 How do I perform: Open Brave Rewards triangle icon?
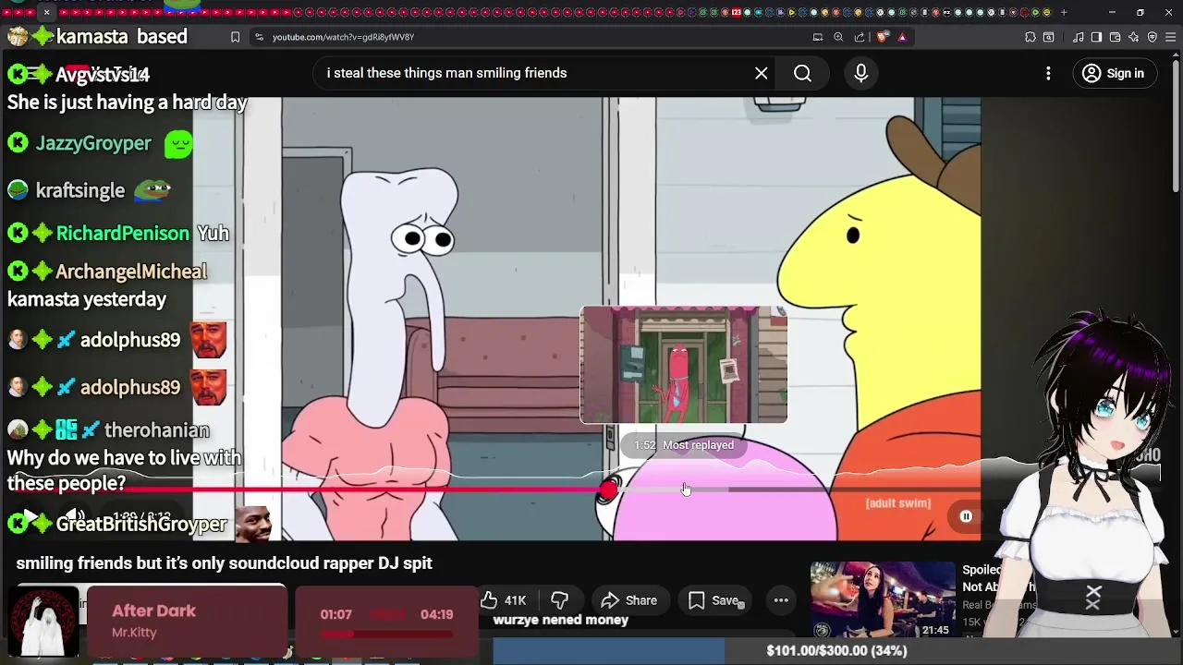coord(902,37)
